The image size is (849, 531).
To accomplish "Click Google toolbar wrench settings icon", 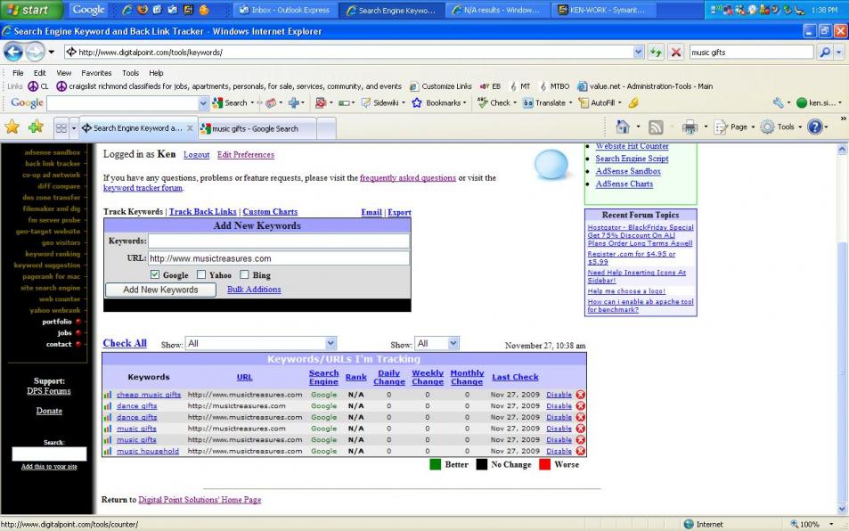I will 778,102.
